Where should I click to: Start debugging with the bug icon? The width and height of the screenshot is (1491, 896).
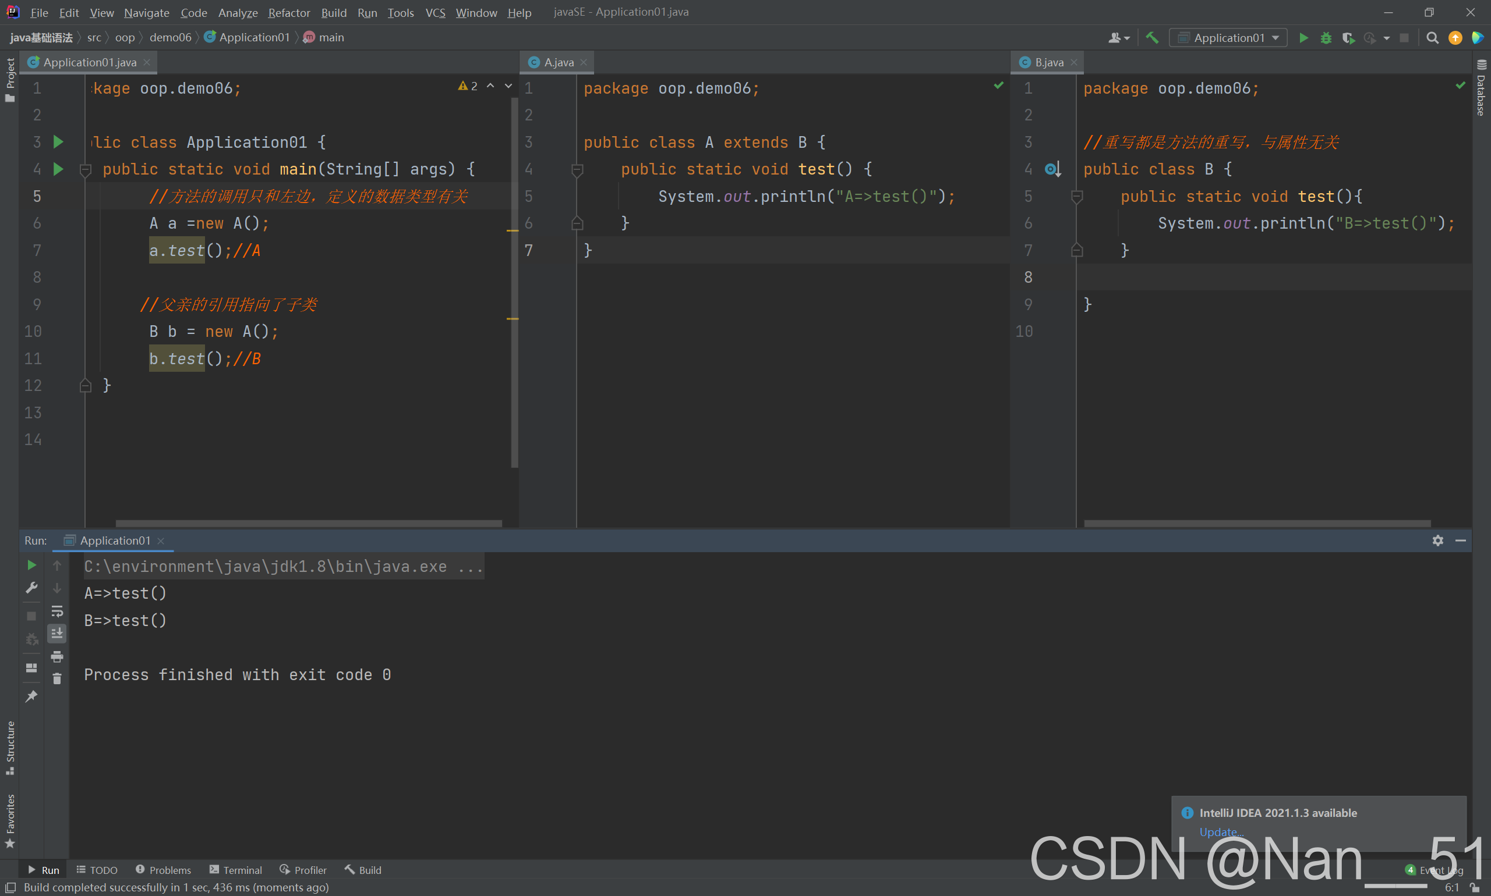pos(1326,37)
